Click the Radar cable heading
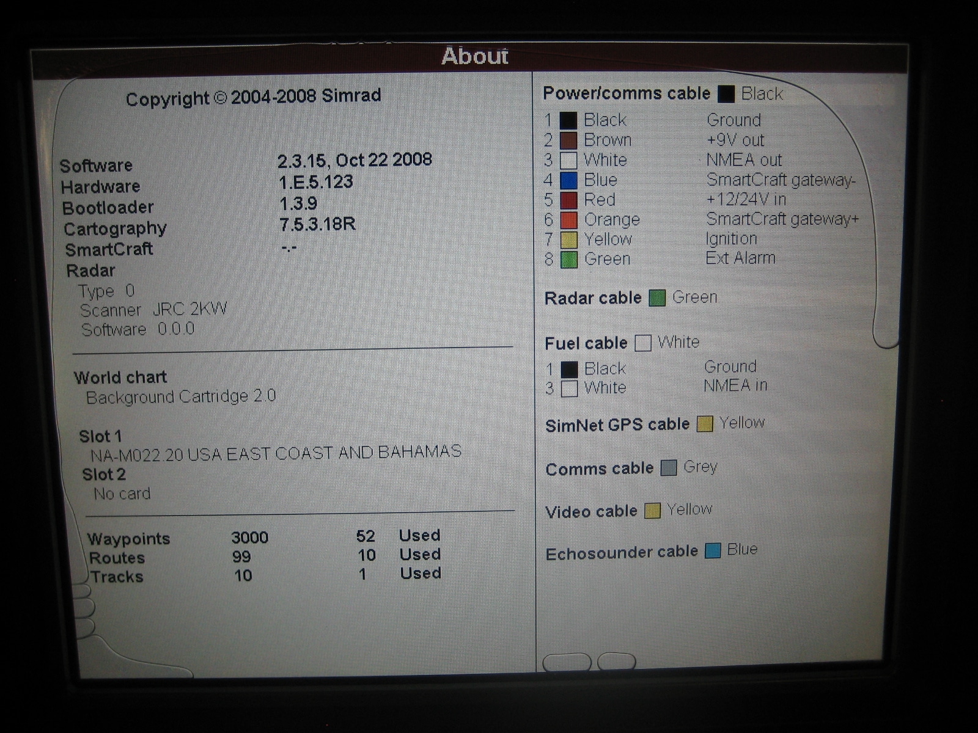 click(x=593, y=298)
